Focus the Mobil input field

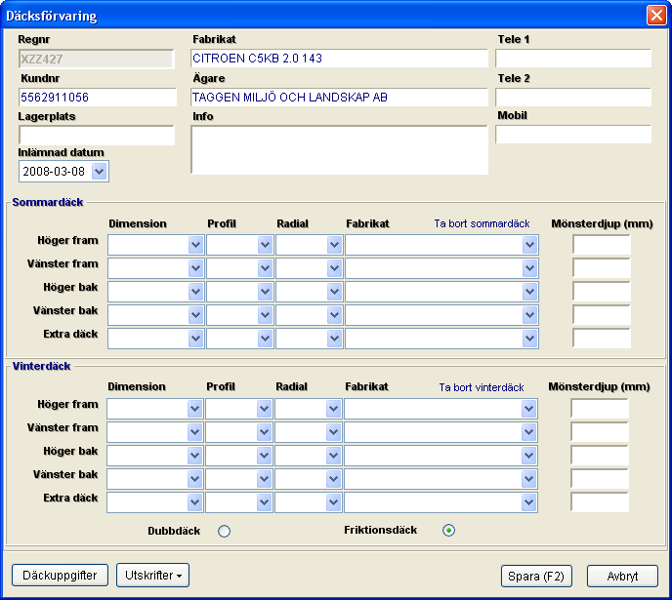(x=573, y=135)
